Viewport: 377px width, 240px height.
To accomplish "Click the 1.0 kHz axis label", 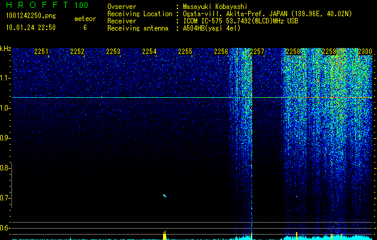I will coord(5,108).
